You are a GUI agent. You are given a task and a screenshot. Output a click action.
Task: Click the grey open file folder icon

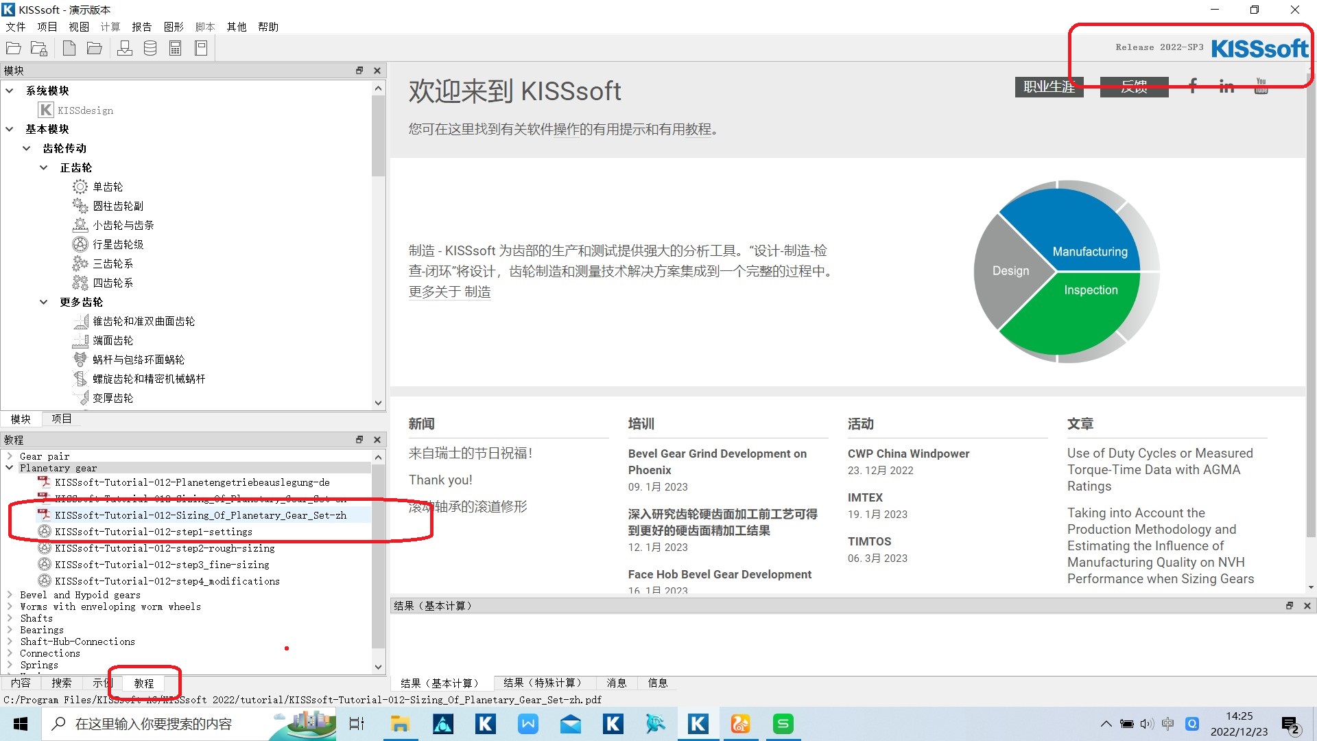pyautogui.click(x=95, y=48)
